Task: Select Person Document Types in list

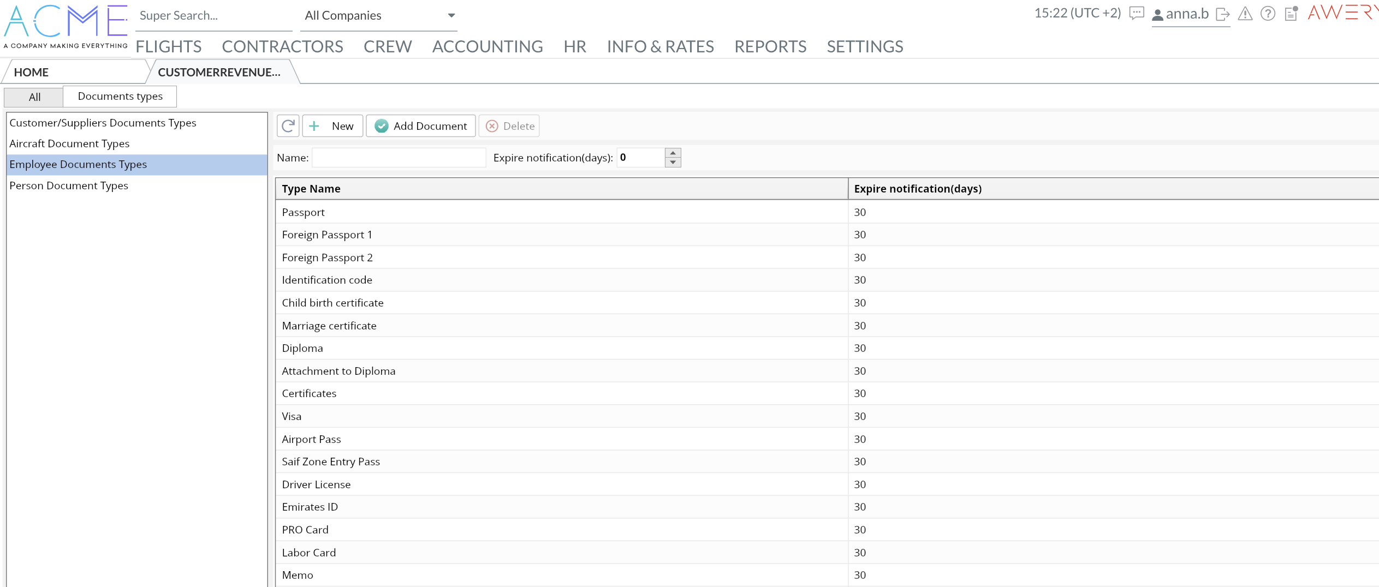Action: pyautogui.click(x=69, y=185)
